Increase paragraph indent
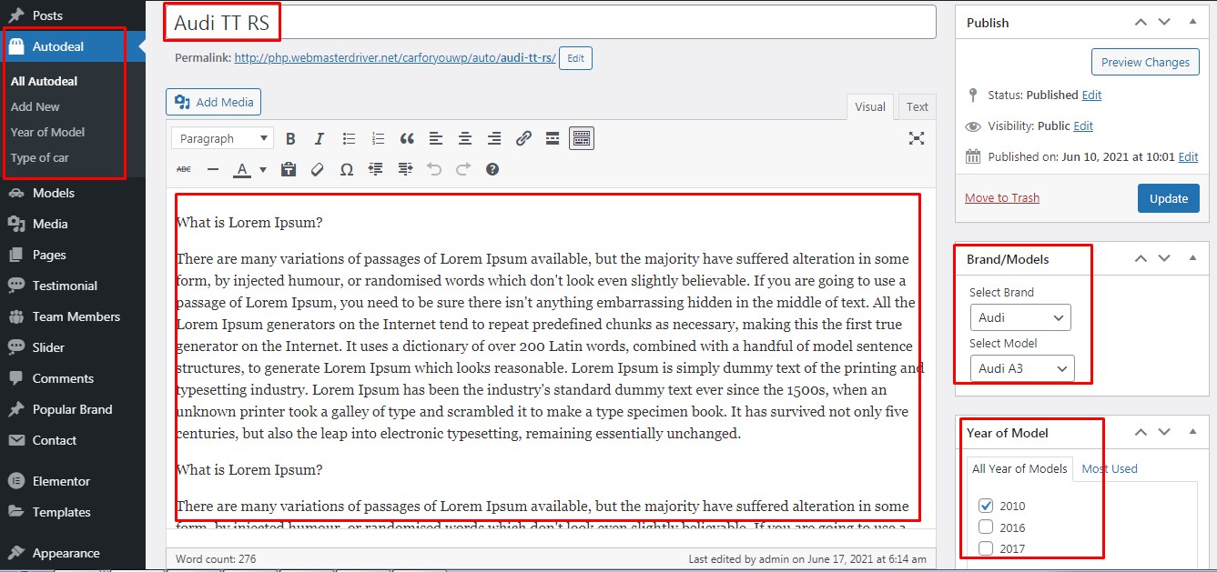This screenshot has height=572, width=1217. coord(405,169)
